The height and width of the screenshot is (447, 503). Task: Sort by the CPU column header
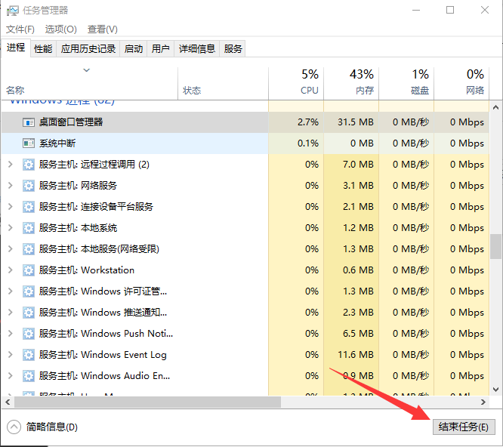coord(296,83)
